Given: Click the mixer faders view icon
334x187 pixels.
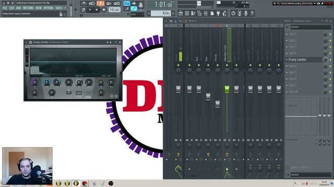Looking at the screenshot, I should point(206,14).
